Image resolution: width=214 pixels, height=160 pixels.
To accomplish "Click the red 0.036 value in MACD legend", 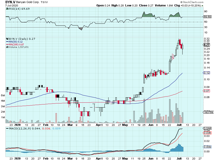I will click(46, 129).
